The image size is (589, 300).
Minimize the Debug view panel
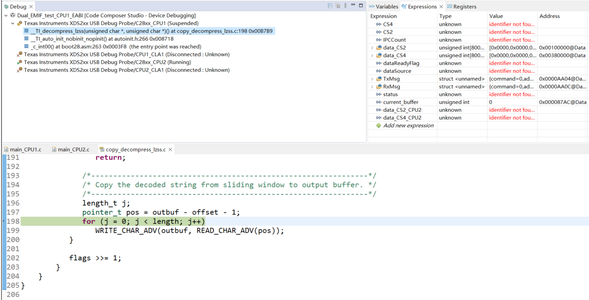pos(353,6)
